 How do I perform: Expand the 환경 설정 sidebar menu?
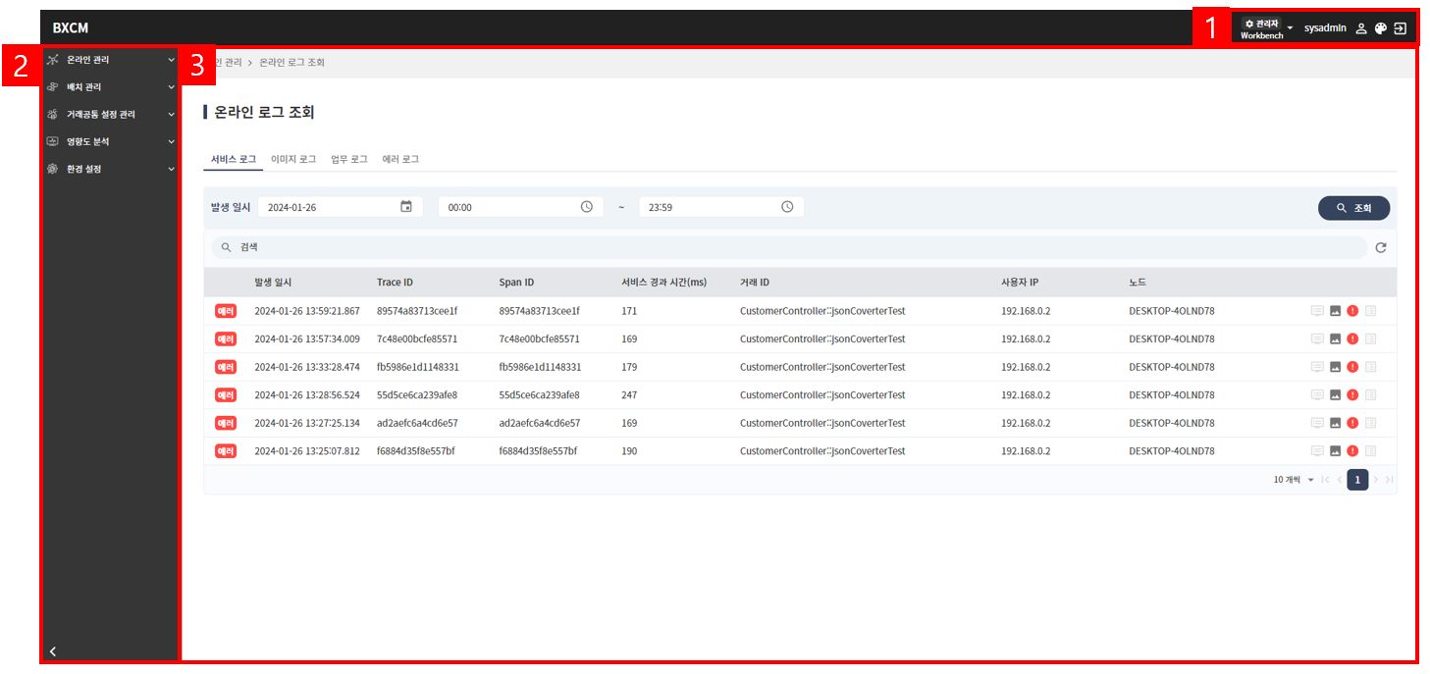(x=108, y=169)
